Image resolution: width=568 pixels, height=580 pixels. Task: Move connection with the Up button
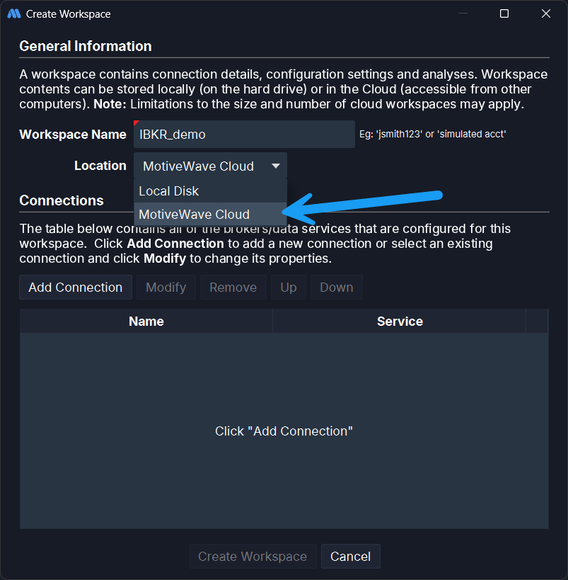(x=289, y=288)
